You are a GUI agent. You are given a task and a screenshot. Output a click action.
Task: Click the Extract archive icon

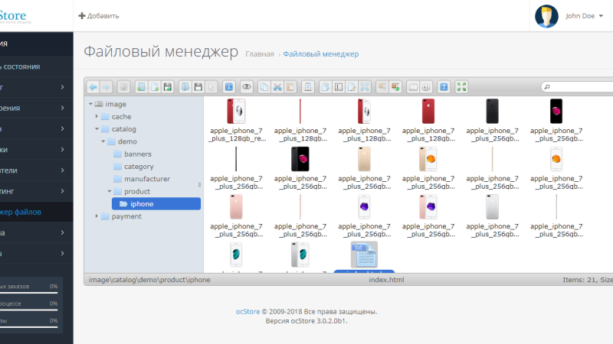point(382,87)
